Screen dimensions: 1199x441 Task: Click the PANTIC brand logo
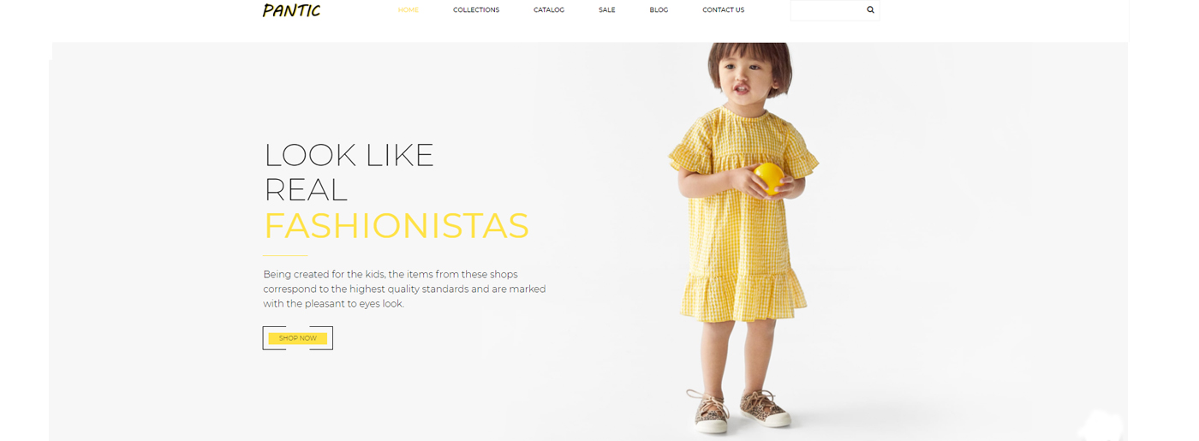click(x=291, y=10)
